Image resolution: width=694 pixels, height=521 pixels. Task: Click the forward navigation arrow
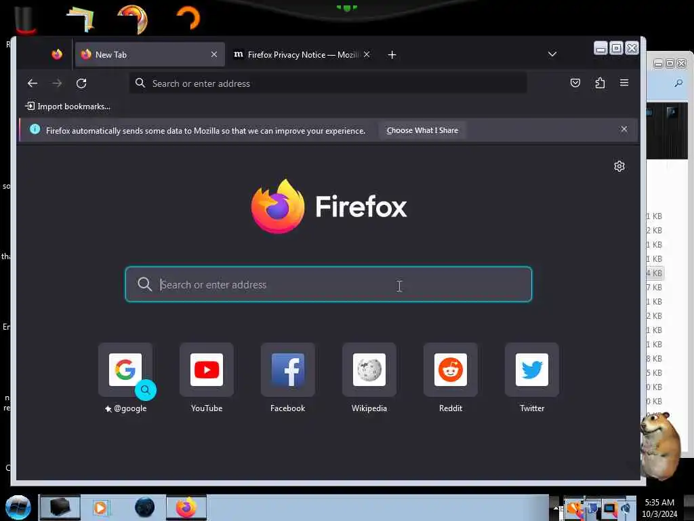[57, 83]
